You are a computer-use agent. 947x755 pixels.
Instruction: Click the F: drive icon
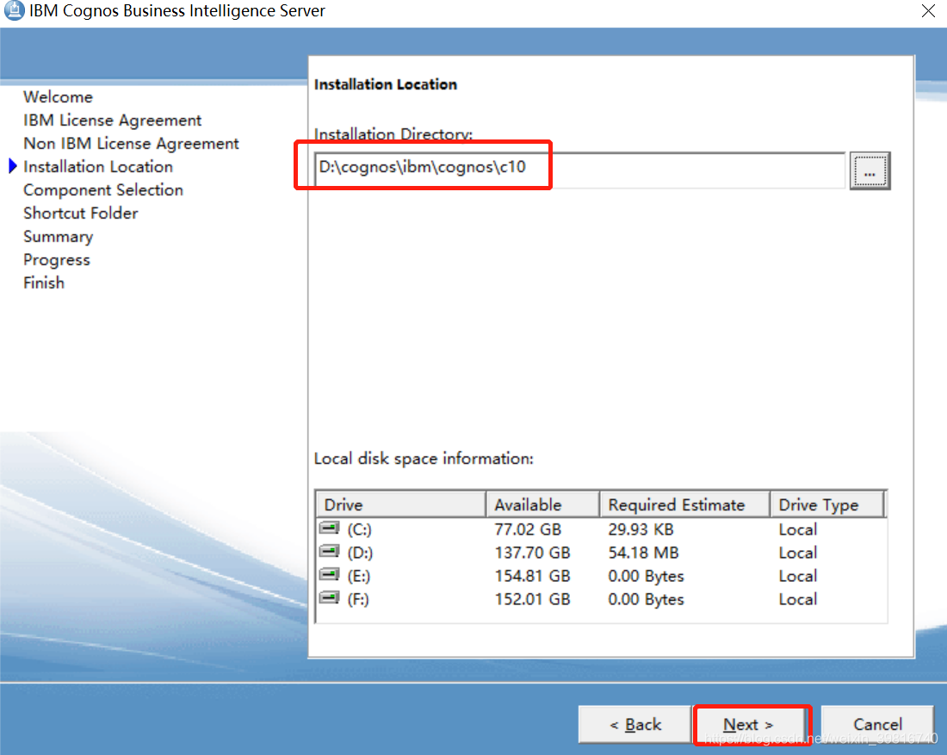tap(329, 598)
